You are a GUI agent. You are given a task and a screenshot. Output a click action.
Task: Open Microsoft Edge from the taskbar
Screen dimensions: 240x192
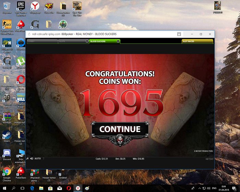coord(32,188)
